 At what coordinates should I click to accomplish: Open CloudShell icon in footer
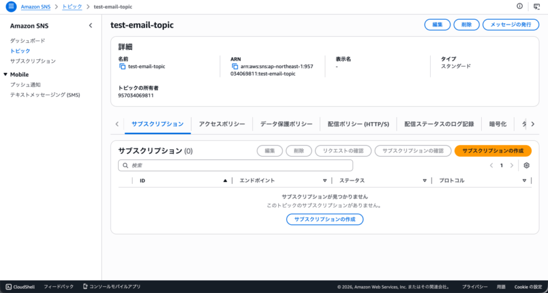(x=9, y=287)
